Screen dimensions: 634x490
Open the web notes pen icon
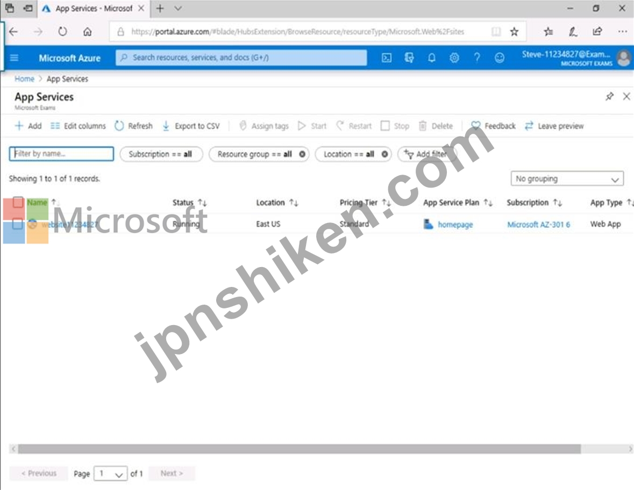[x=573, y=32]
